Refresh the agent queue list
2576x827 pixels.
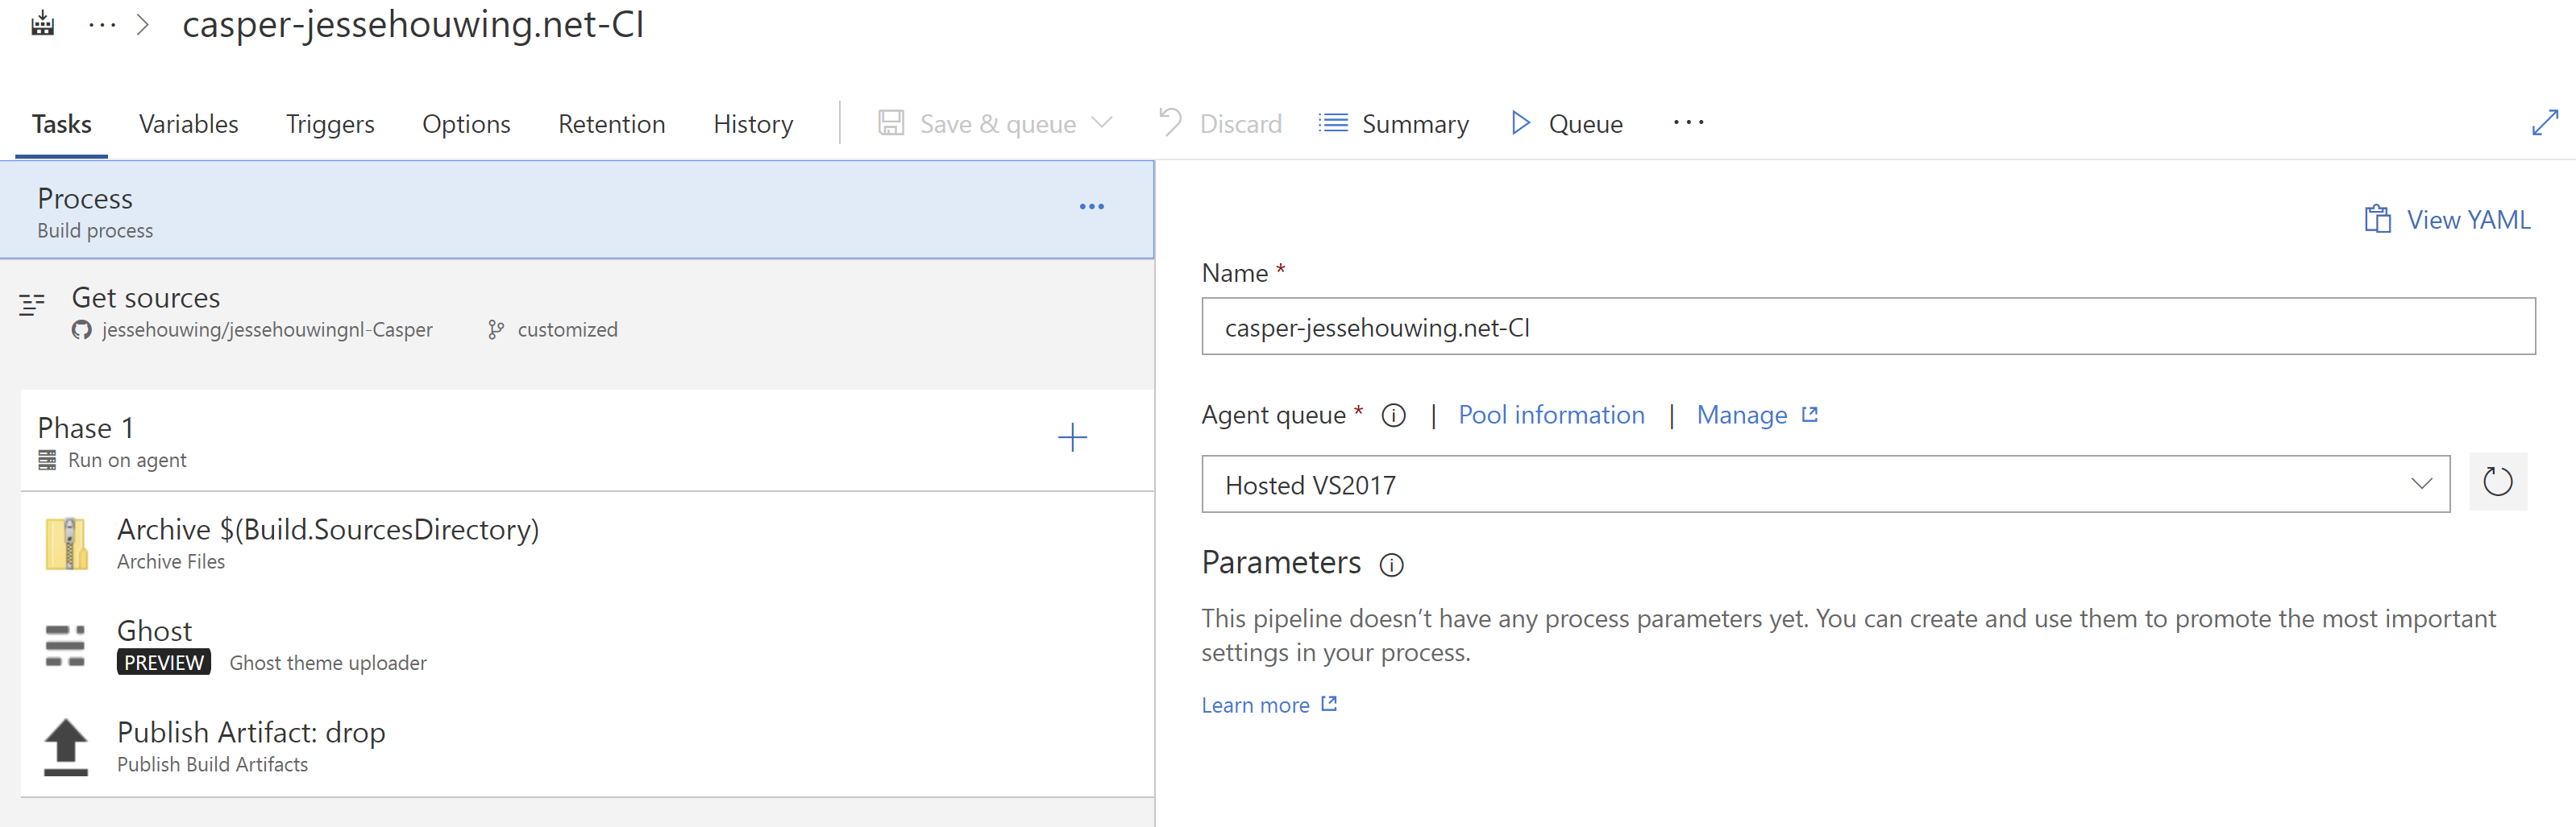click(x=2497, y=482)
